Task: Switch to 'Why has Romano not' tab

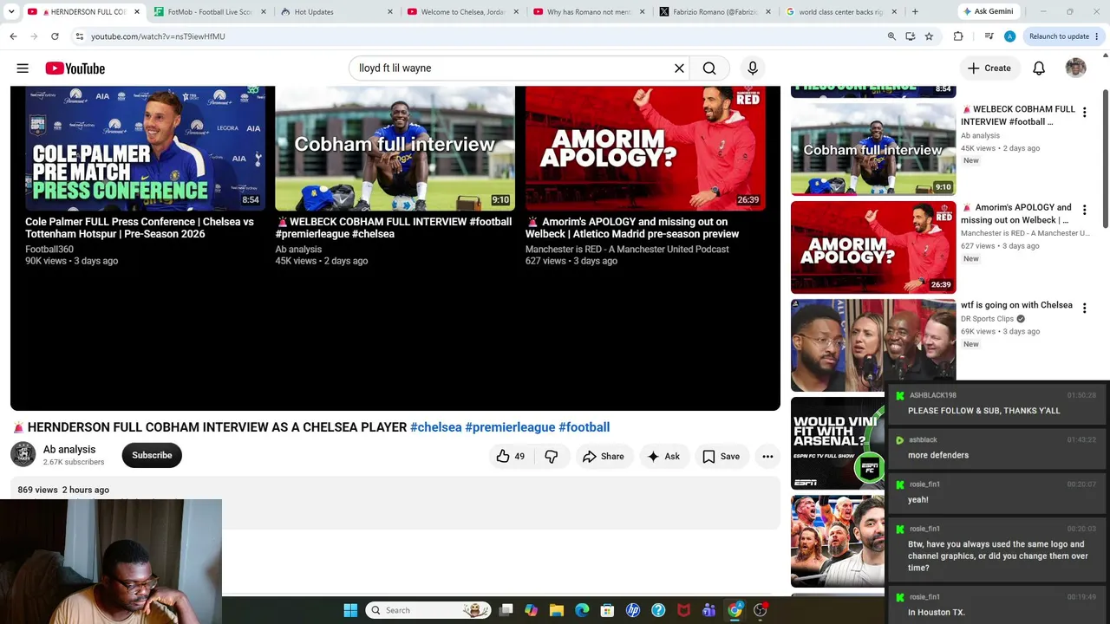Action: (x=590, y=12)
